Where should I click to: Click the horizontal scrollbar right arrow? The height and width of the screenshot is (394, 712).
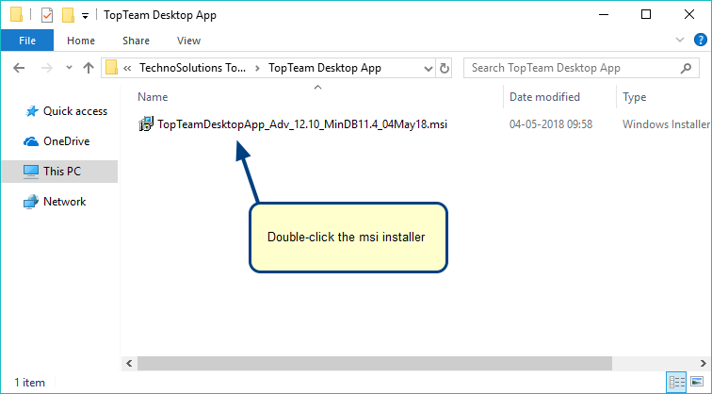click(703, 363)
